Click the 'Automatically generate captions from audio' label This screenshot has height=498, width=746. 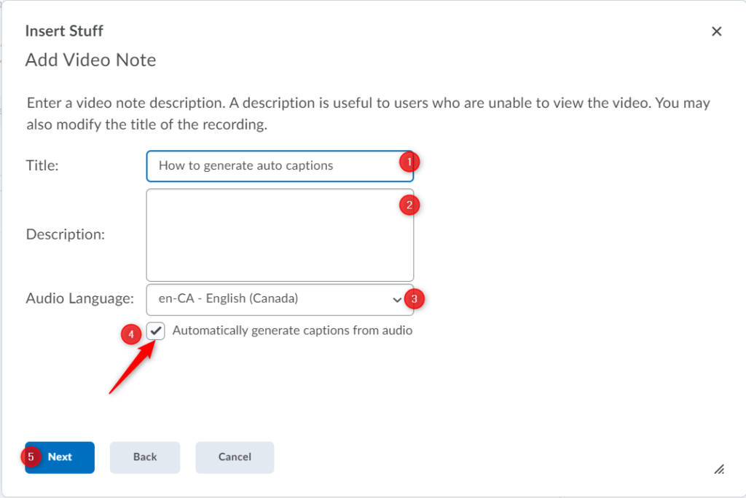292,331
